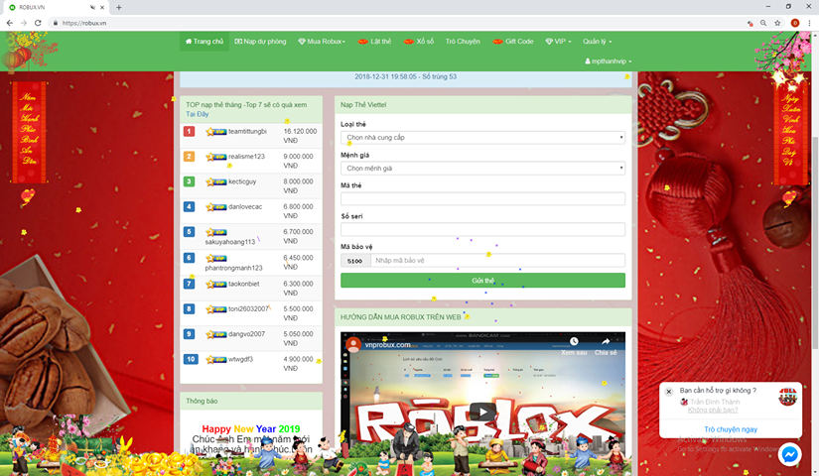Screen dimensions: 819x476
Task: Click the Chia sẻ share icon
Action: 606,341
